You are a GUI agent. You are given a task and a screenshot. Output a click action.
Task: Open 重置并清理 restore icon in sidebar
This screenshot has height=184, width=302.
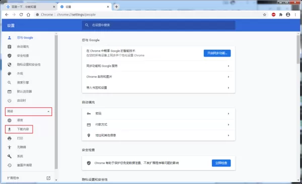coord(10,165)
